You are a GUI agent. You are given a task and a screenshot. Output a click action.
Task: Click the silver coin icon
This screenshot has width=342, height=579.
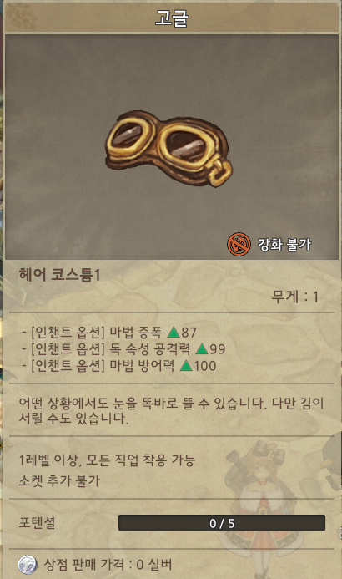coord(28,565)
